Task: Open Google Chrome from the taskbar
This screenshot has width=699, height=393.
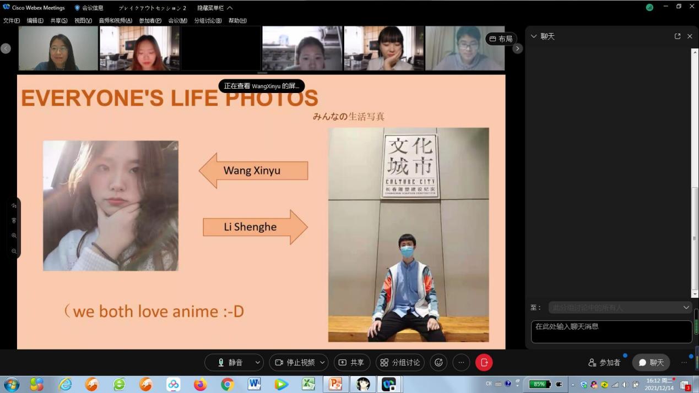Action: 227,384
